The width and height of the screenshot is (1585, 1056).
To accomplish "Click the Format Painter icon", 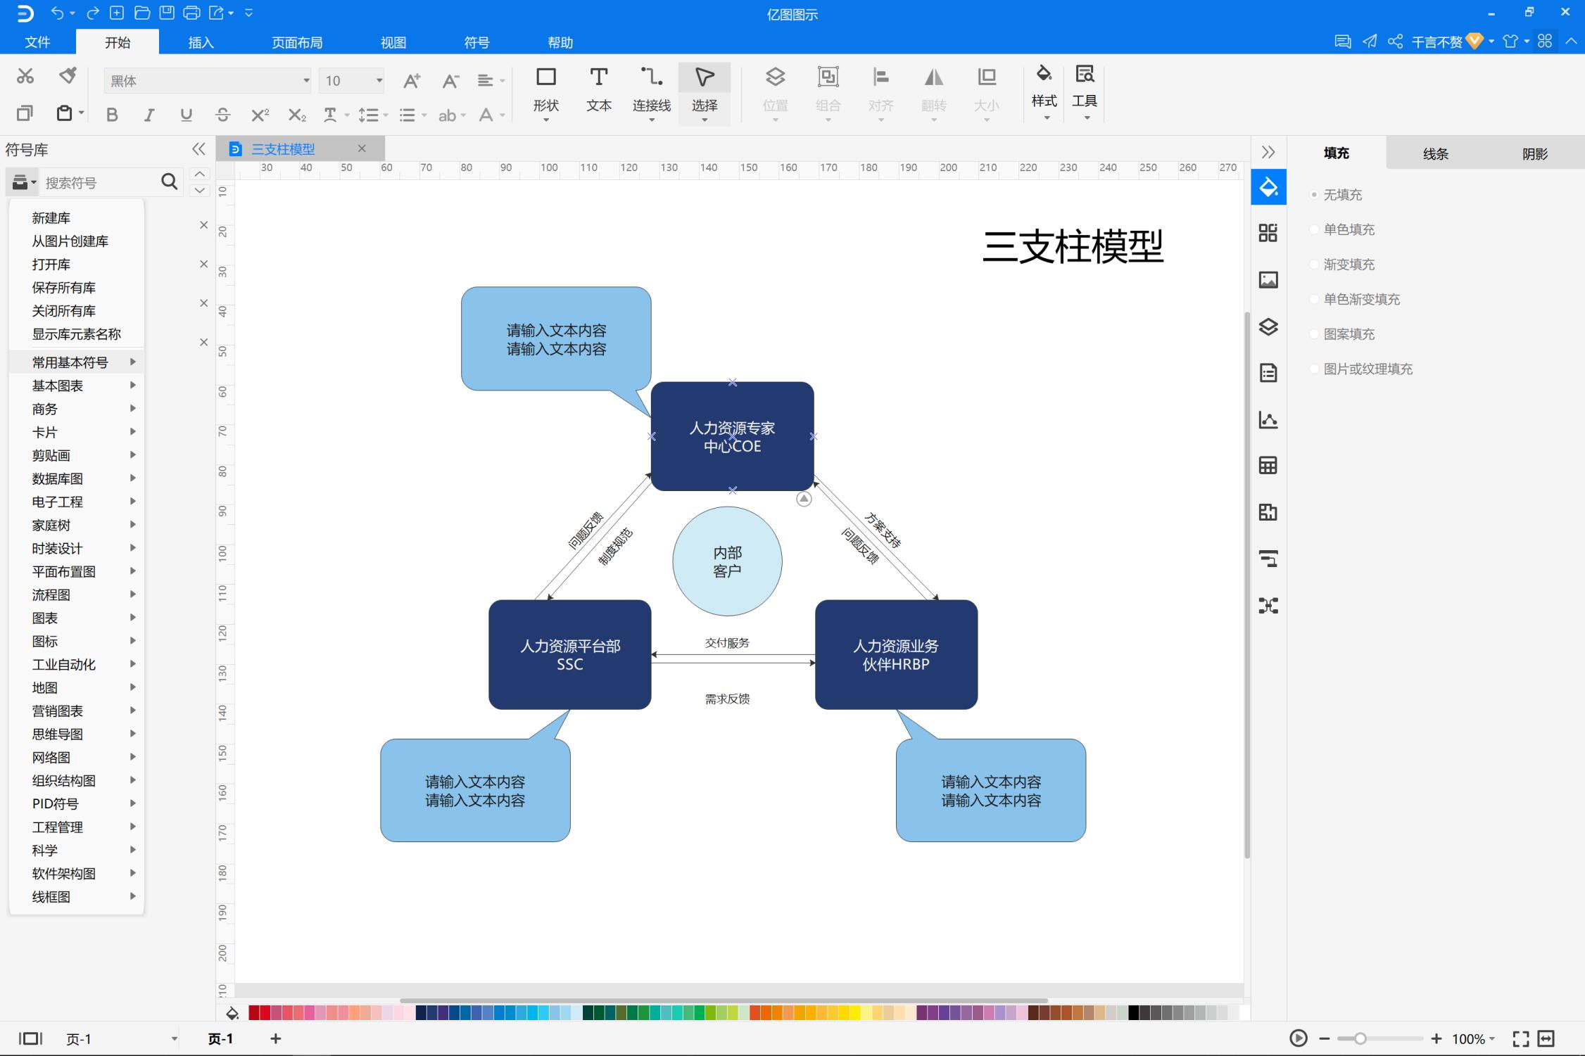I will click(68, 75).
